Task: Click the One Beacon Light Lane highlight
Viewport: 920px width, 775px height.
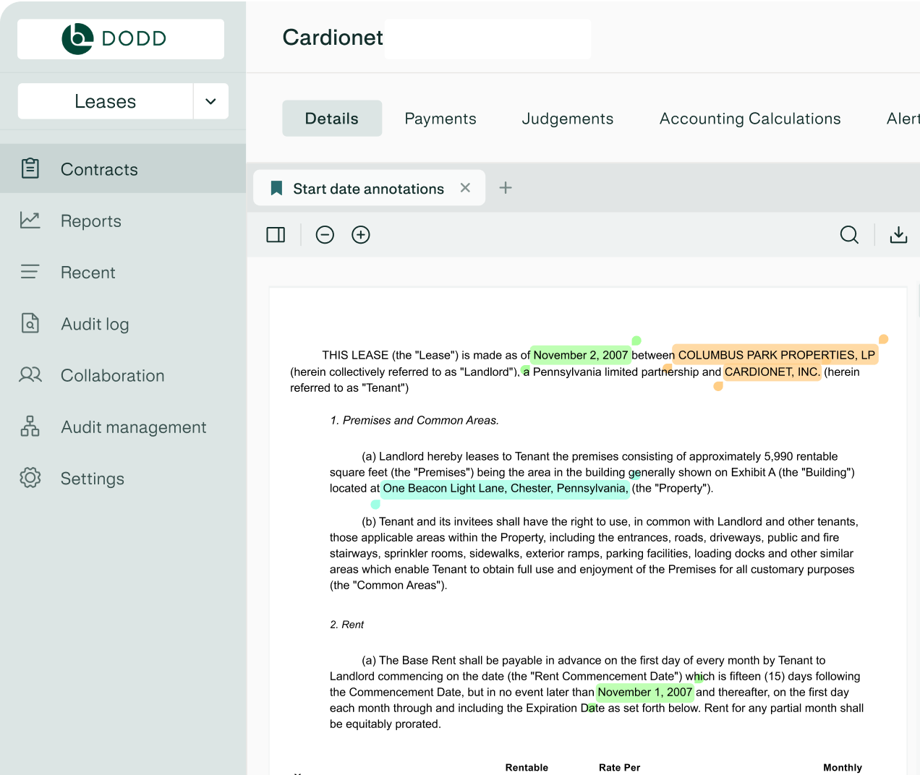Action: click(505, 489)
